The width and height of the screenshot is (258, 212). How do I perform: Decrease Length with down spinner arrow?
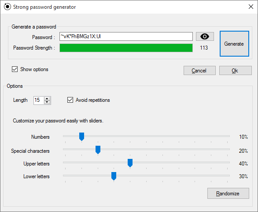[47, 102]
